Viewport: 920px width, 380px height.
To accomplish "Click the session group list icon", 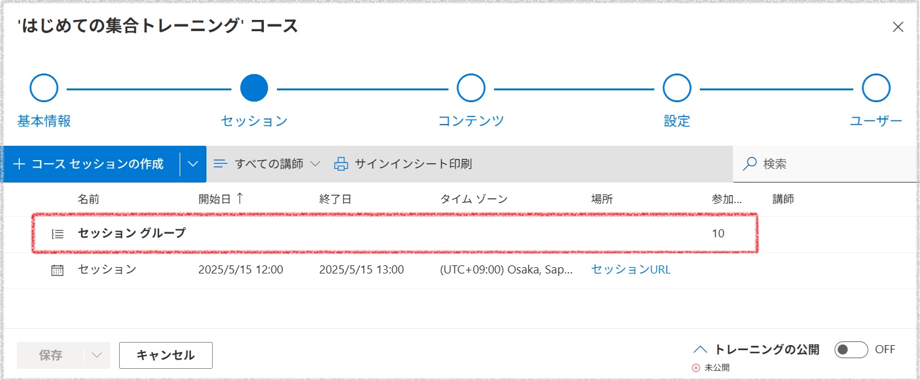I will coord(57,234).
